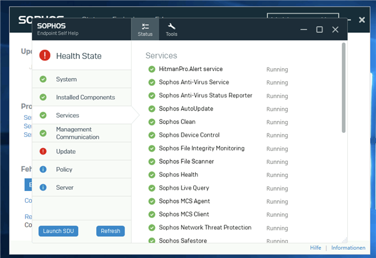Select Installed Components in sidebar
This screenshot has width=376, height=258.
click(x=82, y=97)
